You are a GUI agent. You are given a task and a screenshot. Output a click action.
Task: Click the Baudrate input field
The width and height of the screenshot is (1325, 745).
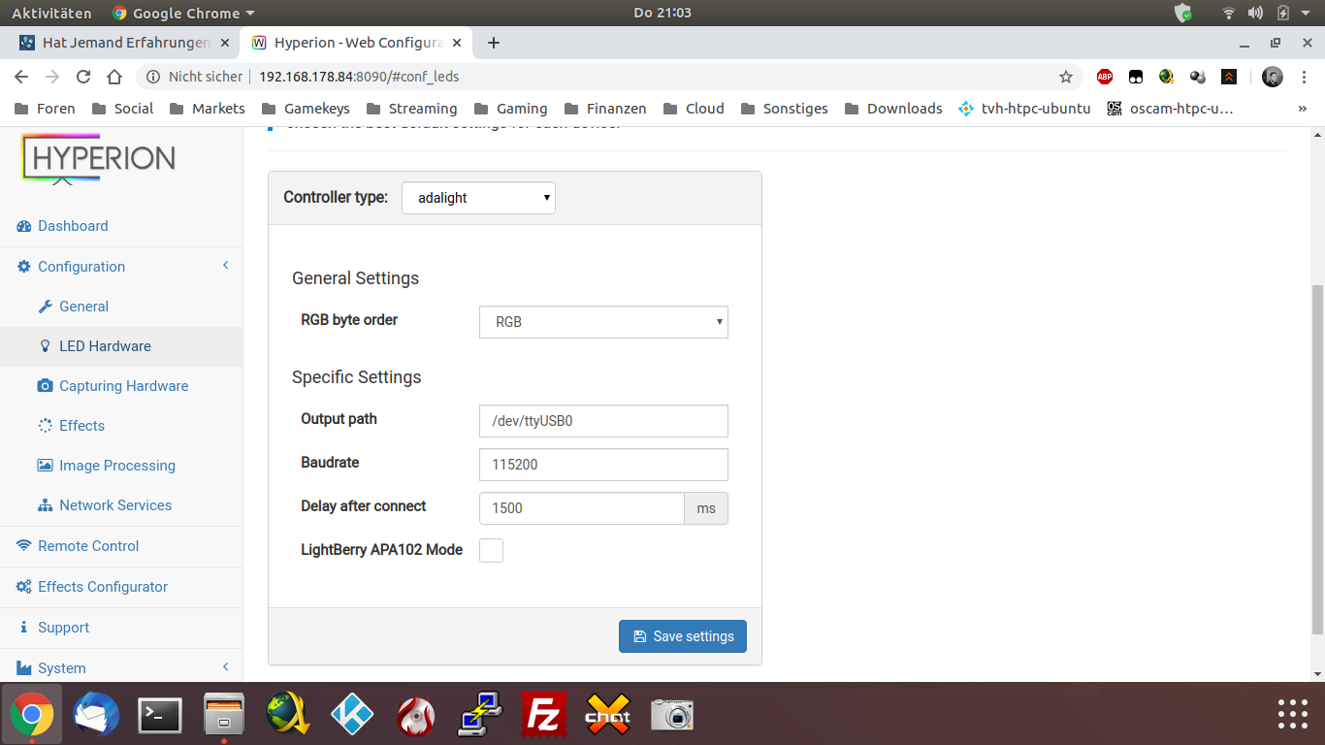tap(603, 465)
